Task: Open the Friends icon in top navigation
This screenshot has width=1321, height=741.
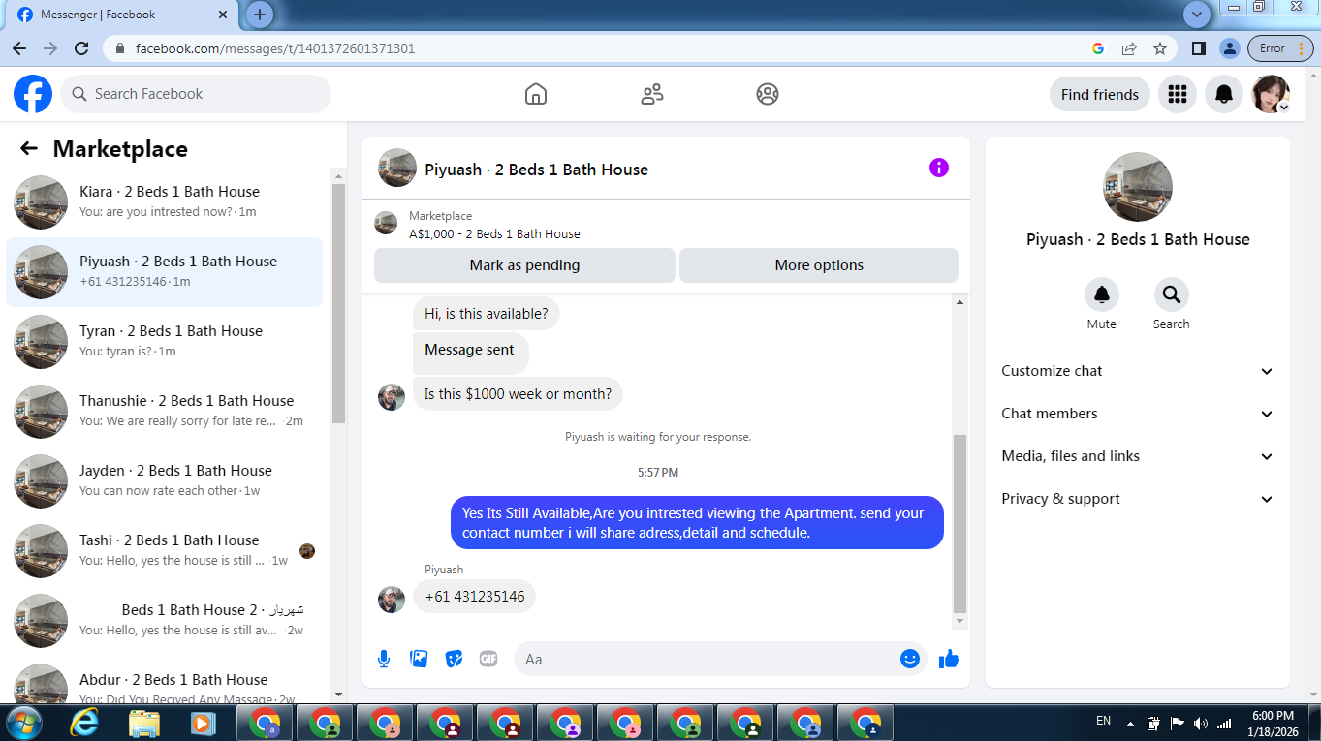Action: click(652, 94)
